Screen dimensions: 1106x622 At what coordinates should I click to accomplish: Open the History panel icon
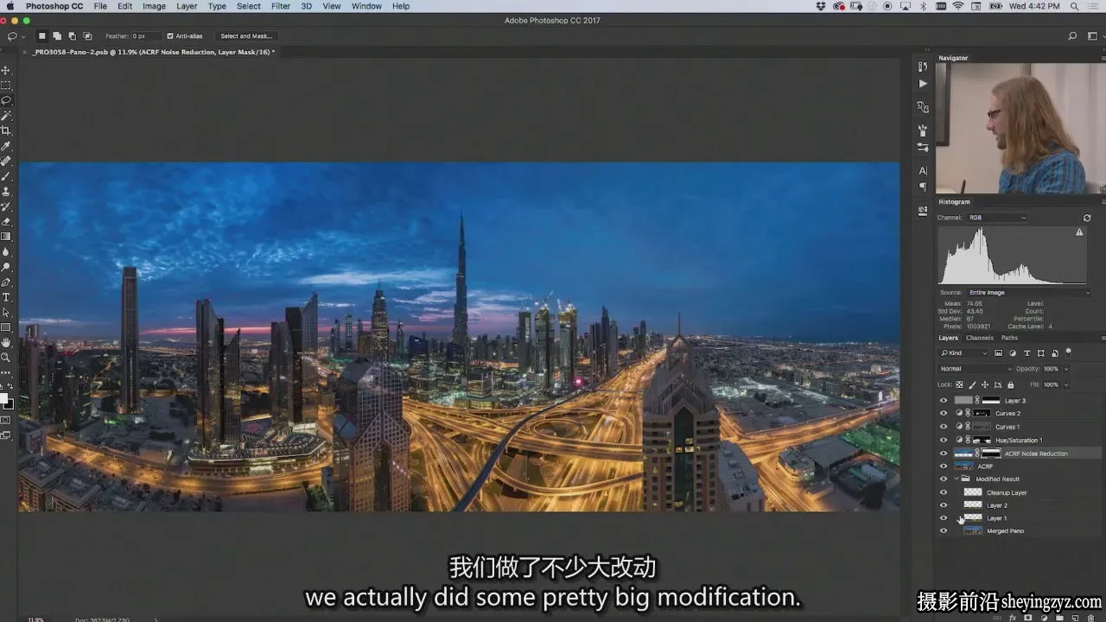923,67
